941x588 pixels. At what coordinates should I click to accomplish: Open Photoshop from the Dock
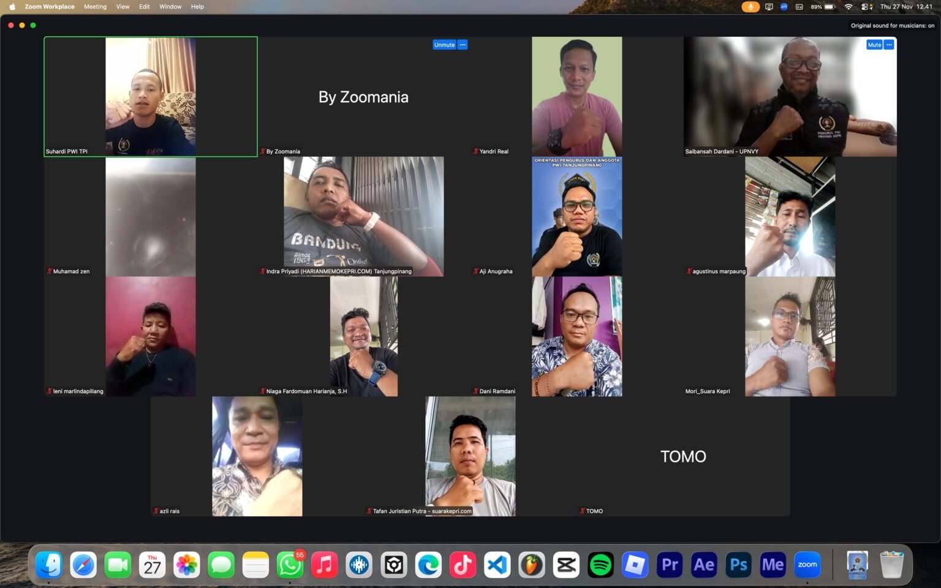click(x=738, y=564)
